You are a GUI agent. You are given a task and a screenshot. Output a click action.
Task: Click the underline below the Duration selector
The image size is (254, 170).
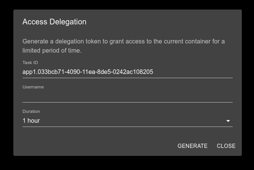point(128,127)
